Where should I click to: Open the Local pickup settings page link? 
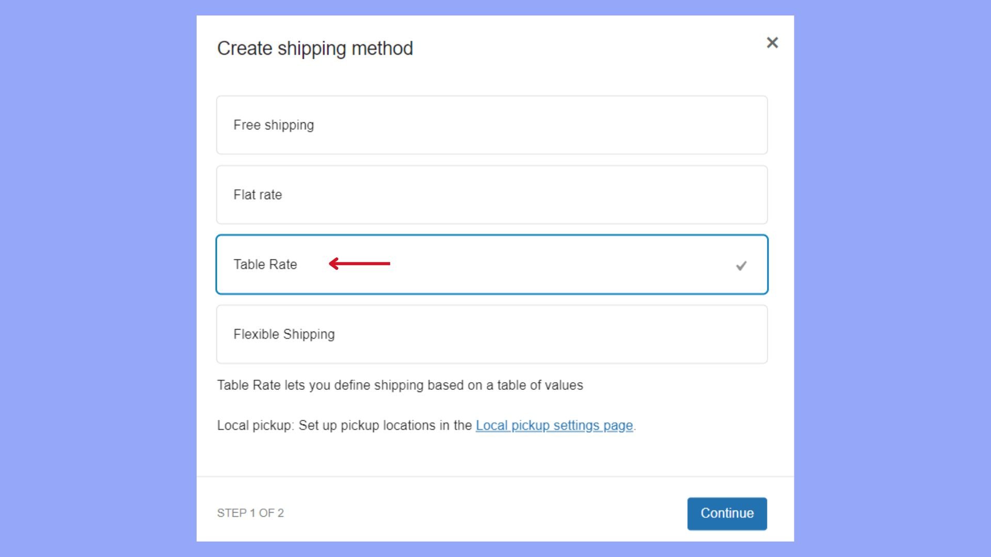click(x=554, y=425)
